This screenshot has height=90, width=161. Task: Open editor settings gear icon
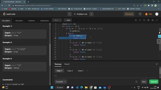tap(152, 20)
